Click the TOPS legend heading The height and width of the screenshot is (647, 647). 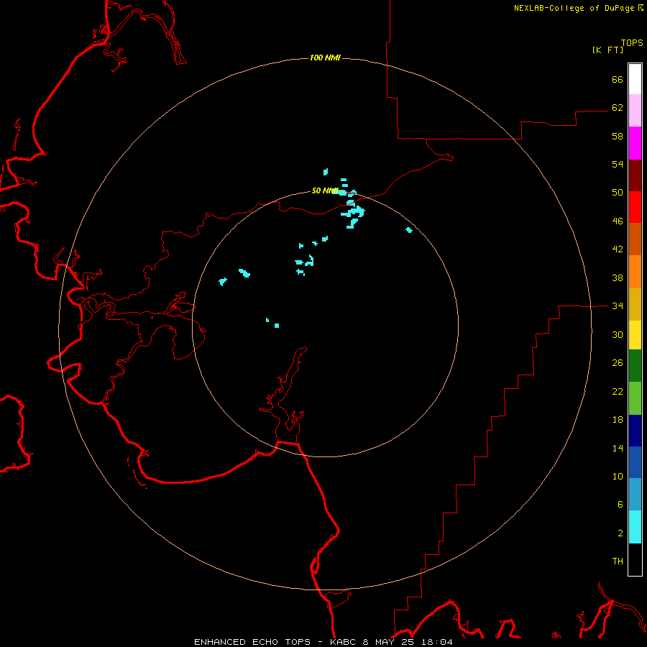[632, 42]
